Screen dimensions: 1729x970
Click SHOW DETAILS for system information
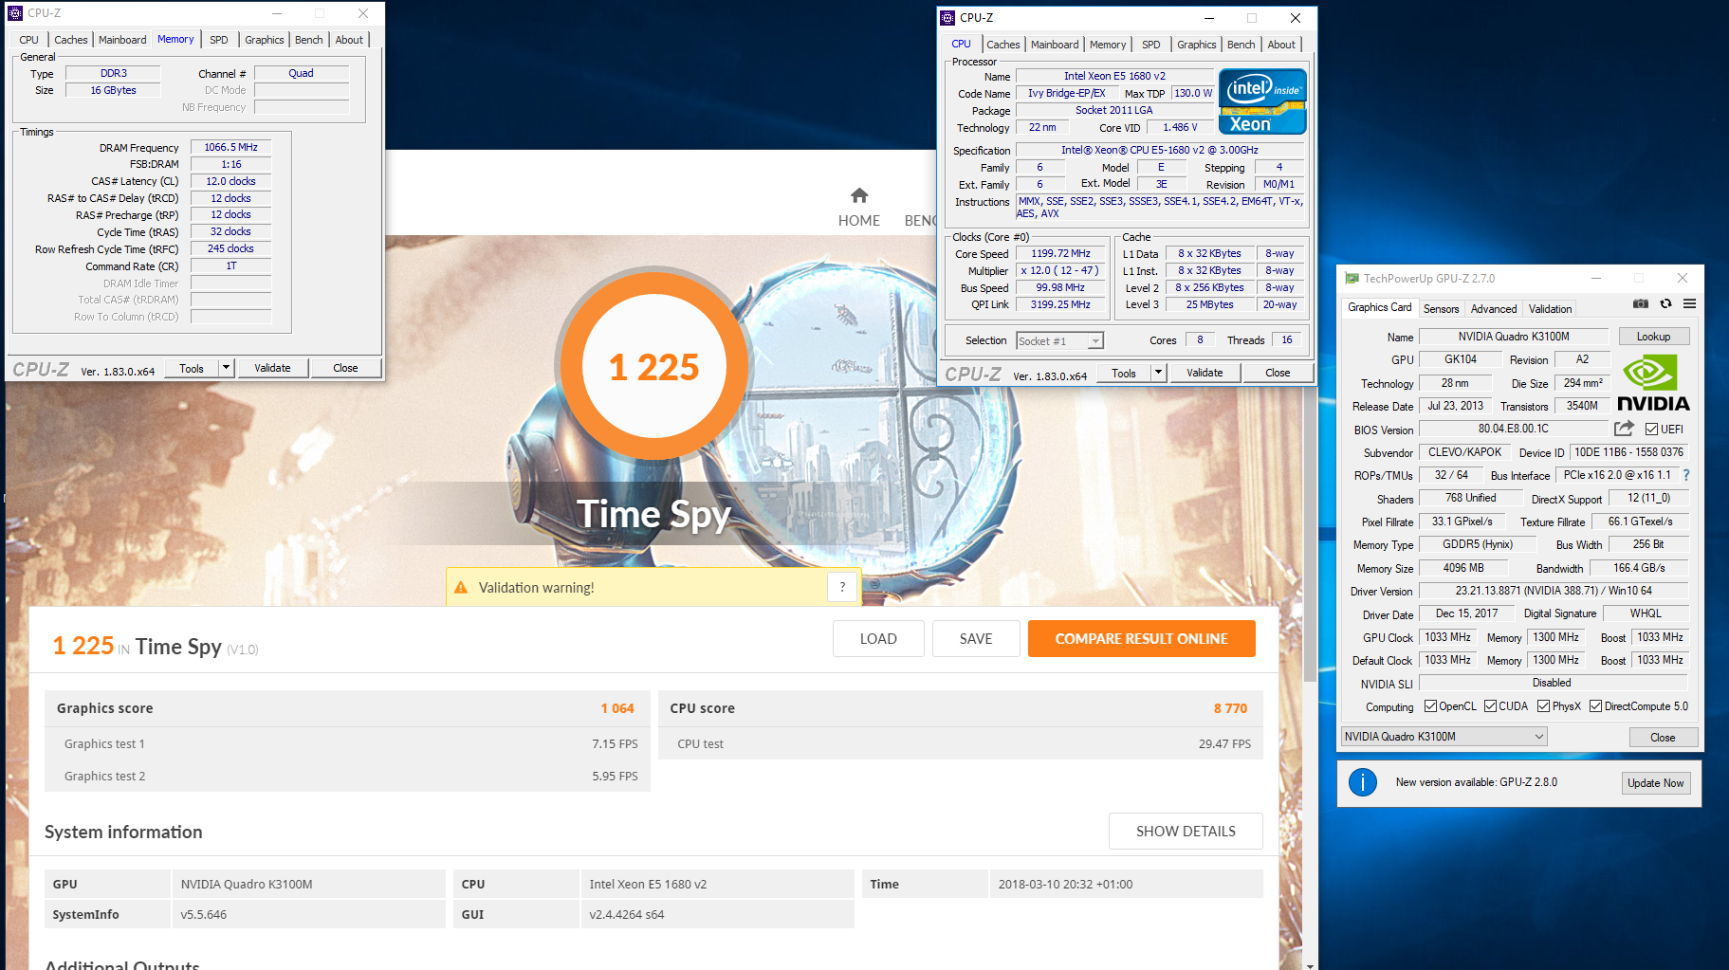point(1186,832)
